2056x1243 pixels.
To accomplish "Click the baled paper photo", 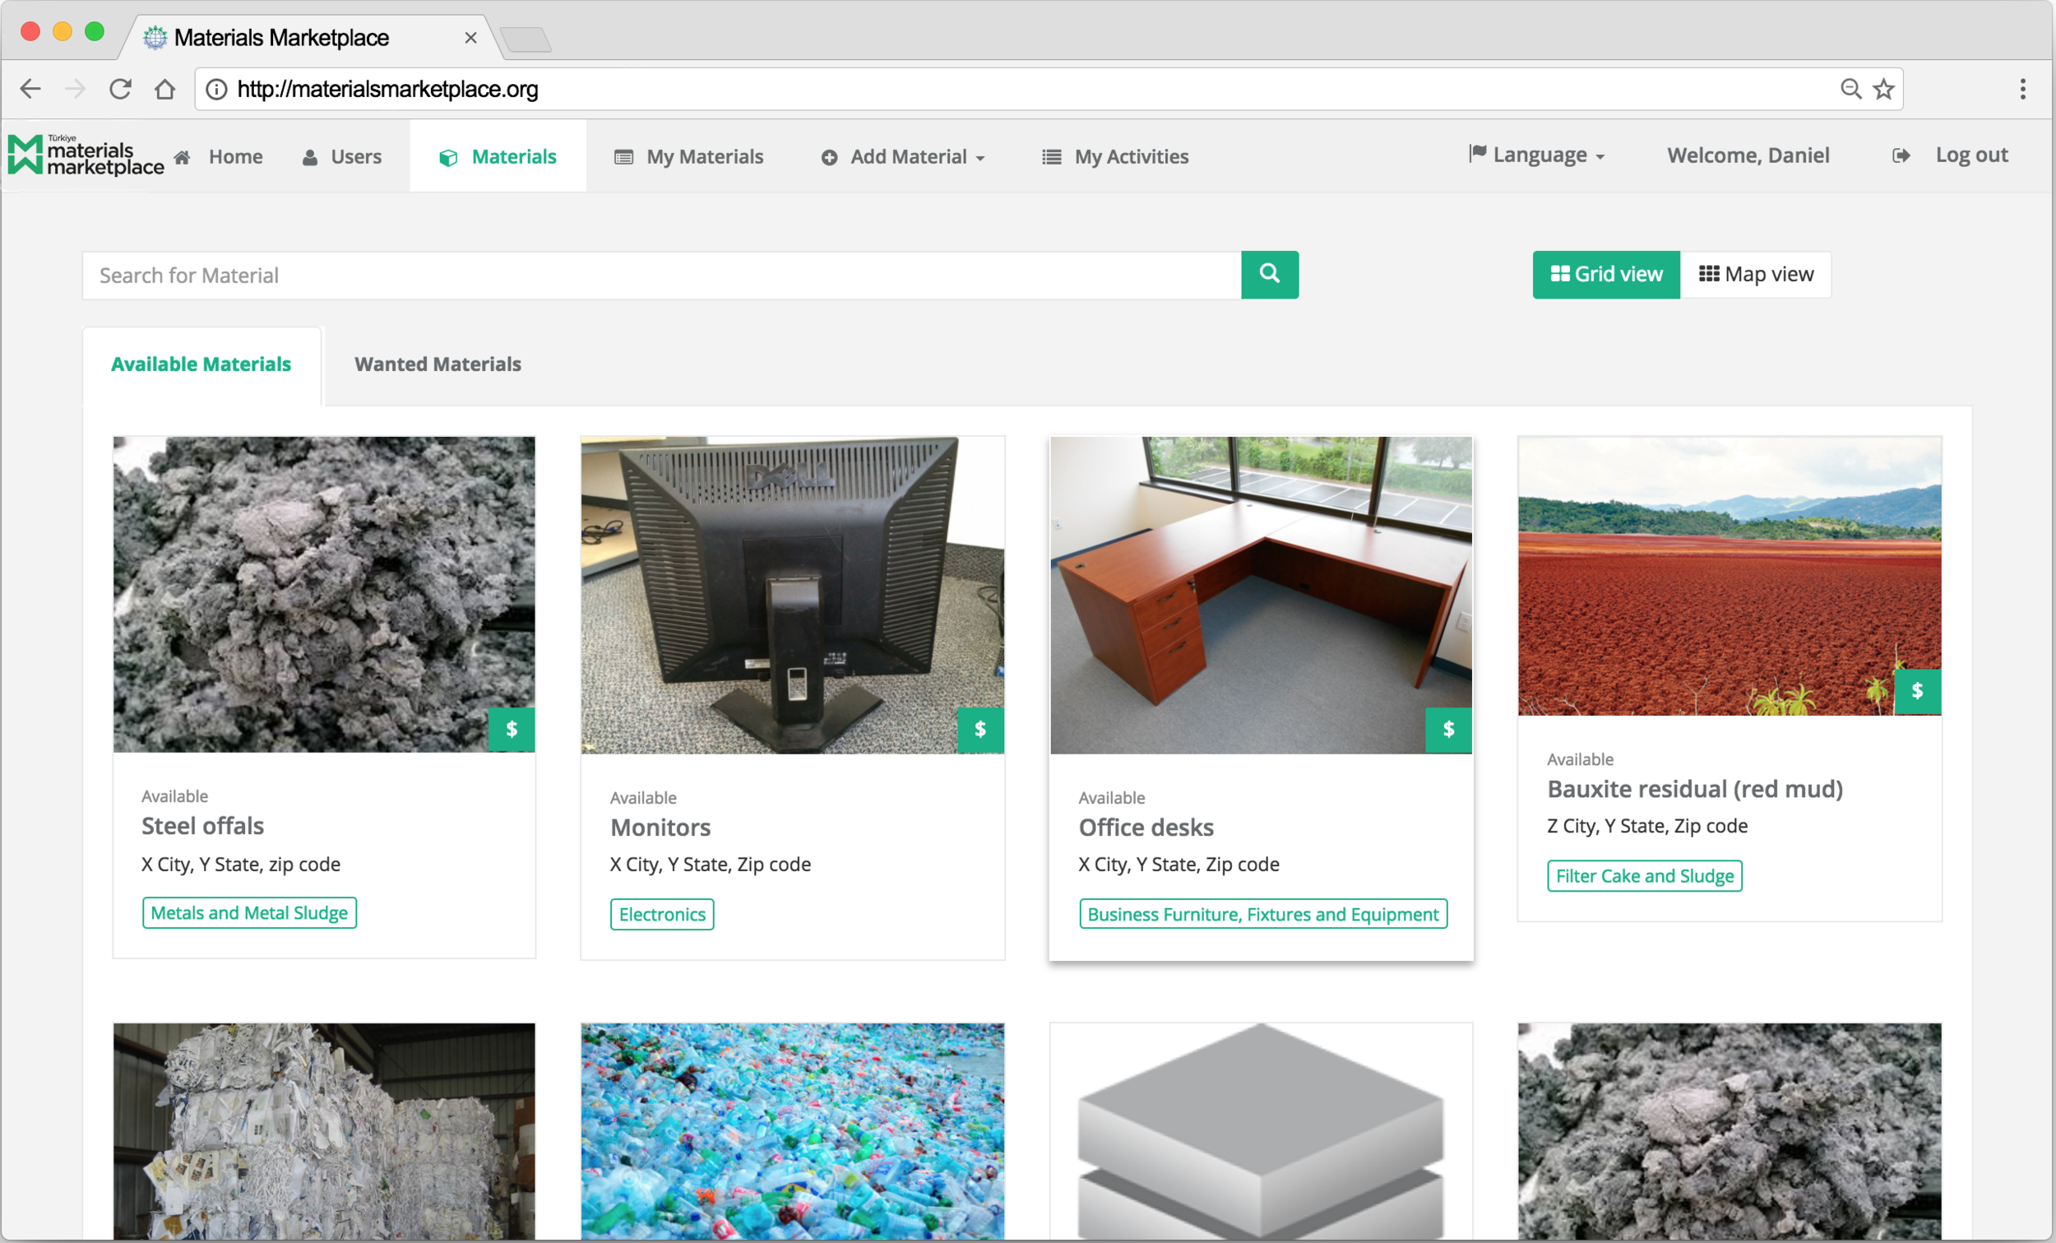I will click(324, 1130).
